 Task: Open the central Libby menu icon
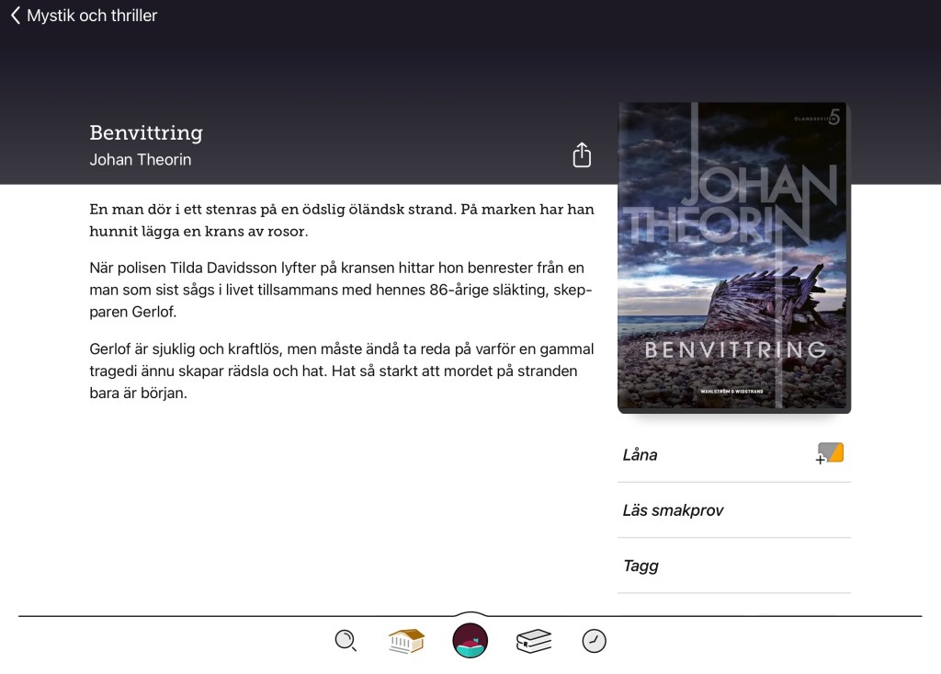pyautogui.click(x=470, y=640)
